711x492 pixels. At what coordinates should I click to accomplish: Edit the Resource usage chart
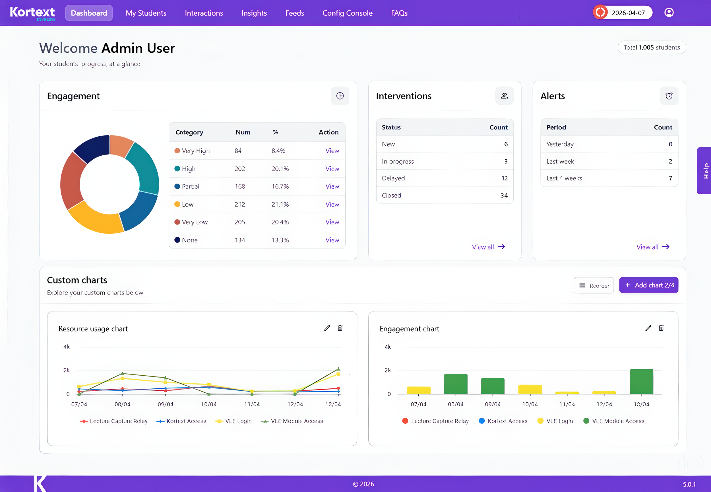(327, 328)
